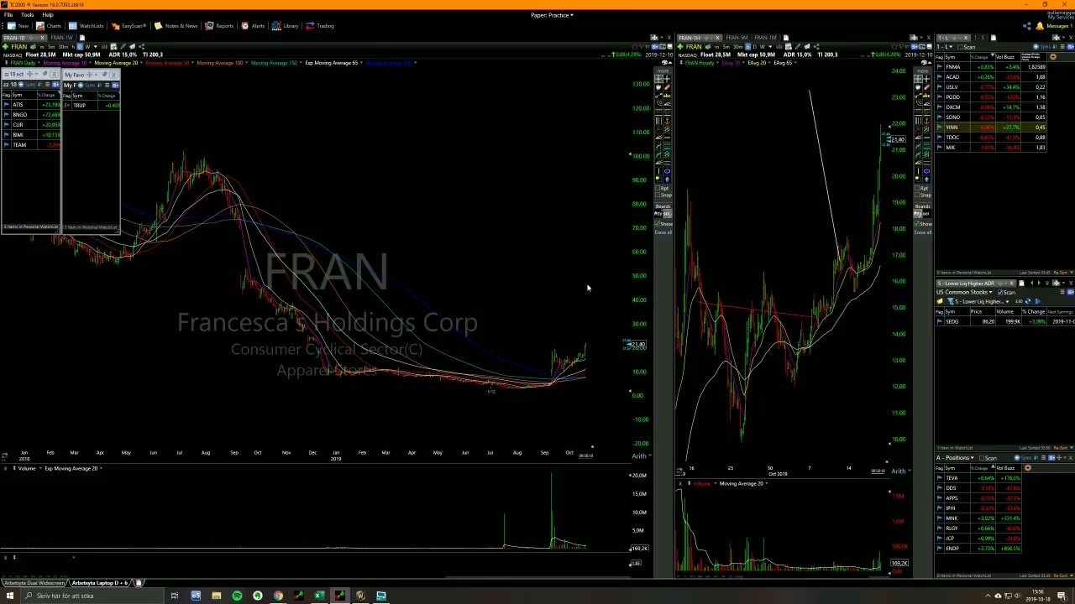Click the Arith scale label on the daily chart
1075x604 pixels.
[639, 456]
